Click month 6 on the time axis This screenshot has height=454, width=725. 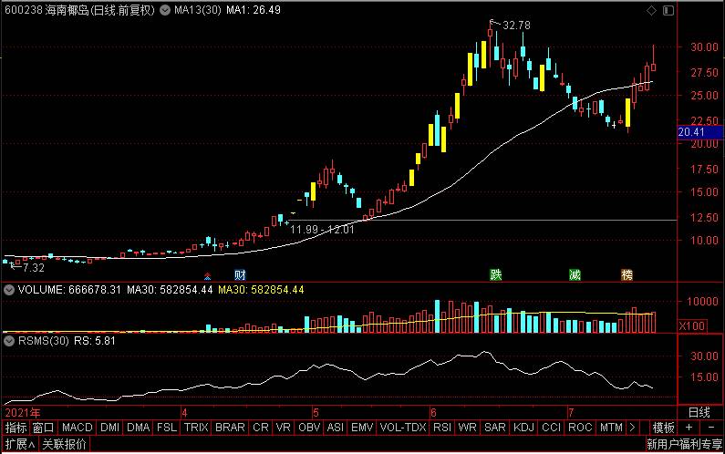click(433, 412)
